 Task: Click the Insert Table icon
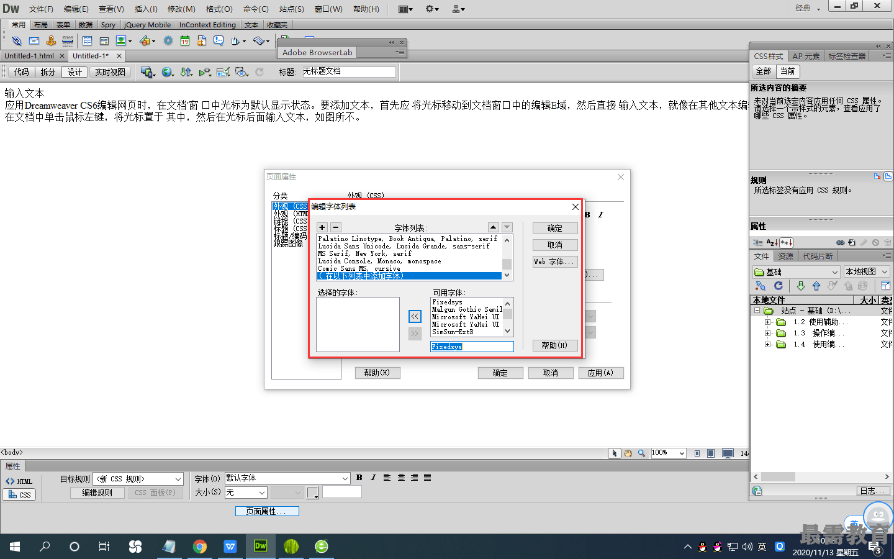tap(87, 41)
